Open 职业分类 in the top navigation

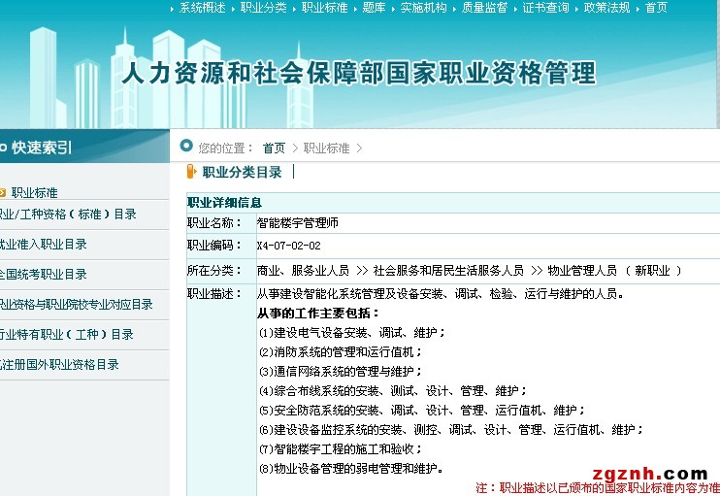coord(264,8)
